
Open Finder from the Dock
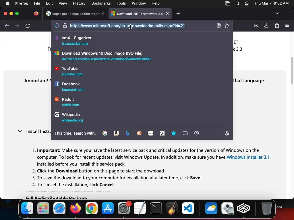click(x=27, y=208)
